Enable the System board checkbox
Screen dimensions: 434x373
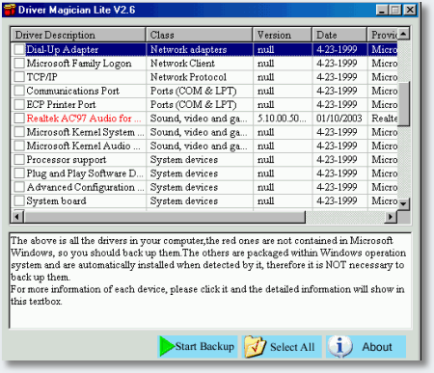[x=19, y=201]
